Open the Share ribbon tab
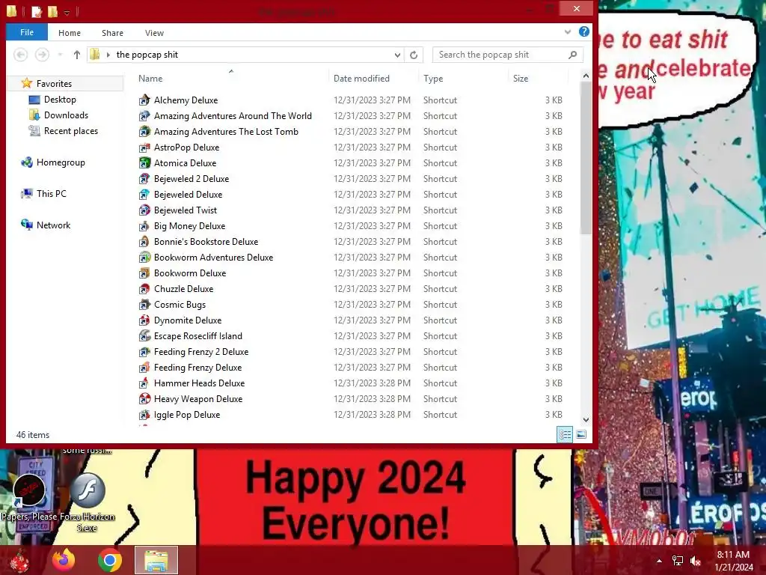Viewport: 766px width, 575px height. 112,33
